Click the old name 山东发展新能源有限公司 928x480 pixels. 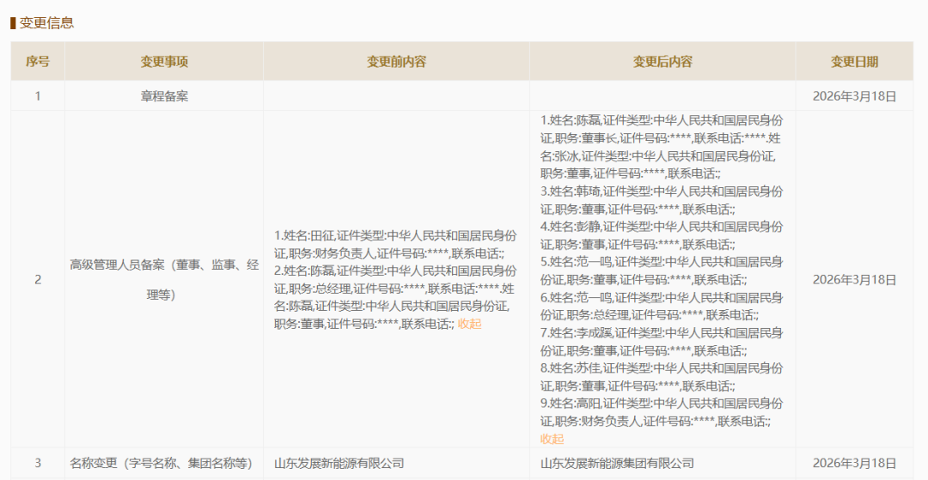[x=339, y=463]
